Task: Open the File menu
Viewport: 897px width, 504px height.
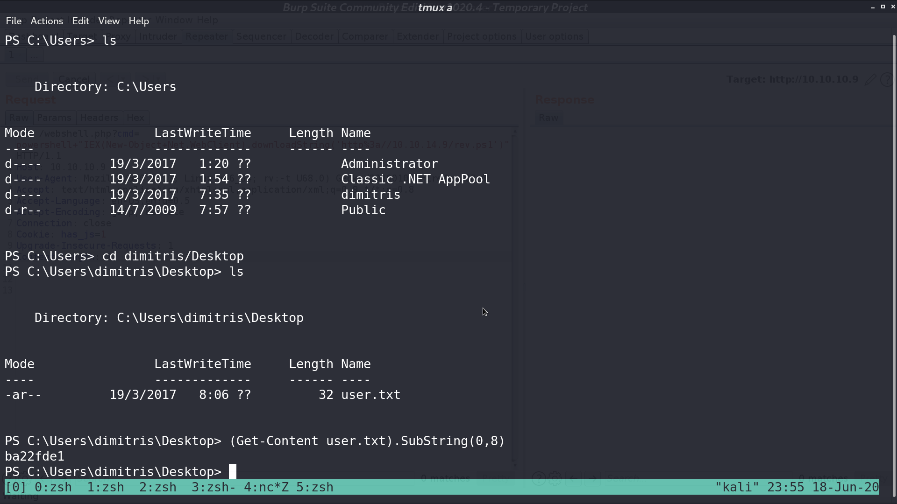Action: (x=14, y=21)
